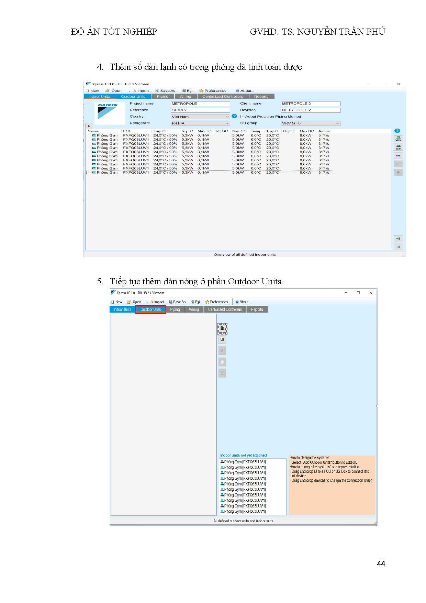Switch to the red-outlined Outdoor Units tab
Image resolution: width=426 pixels, height=603 pixels.
(150, 309)
